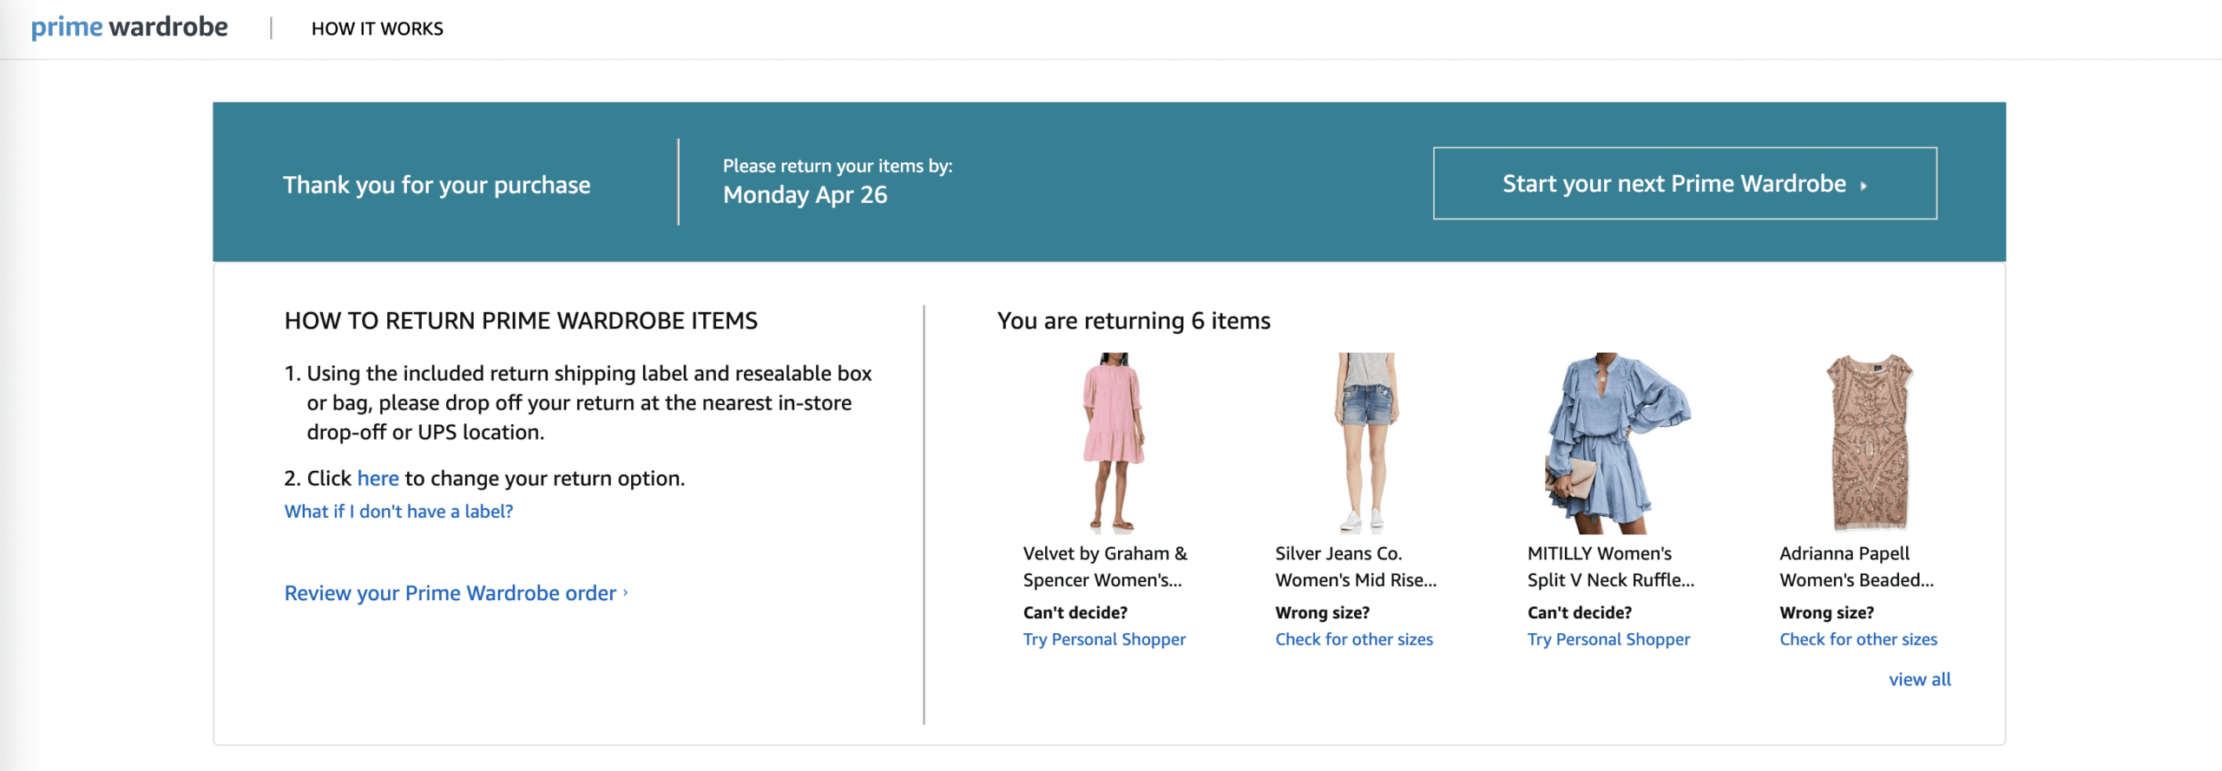Click the 'here' link to change return option

pos(378,479)
